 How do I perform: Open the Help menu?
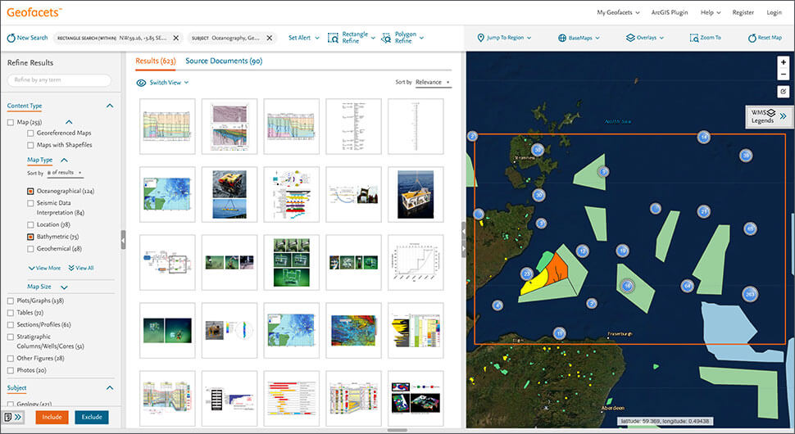711,12
